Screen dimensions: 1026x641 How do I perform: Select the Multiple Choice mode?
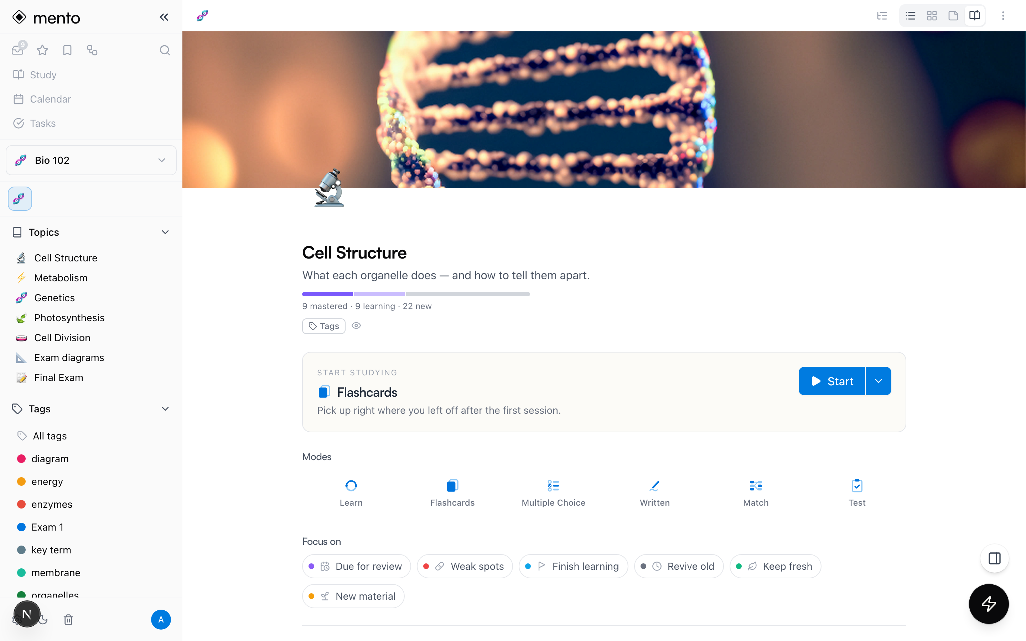click(x=553, y=493)
